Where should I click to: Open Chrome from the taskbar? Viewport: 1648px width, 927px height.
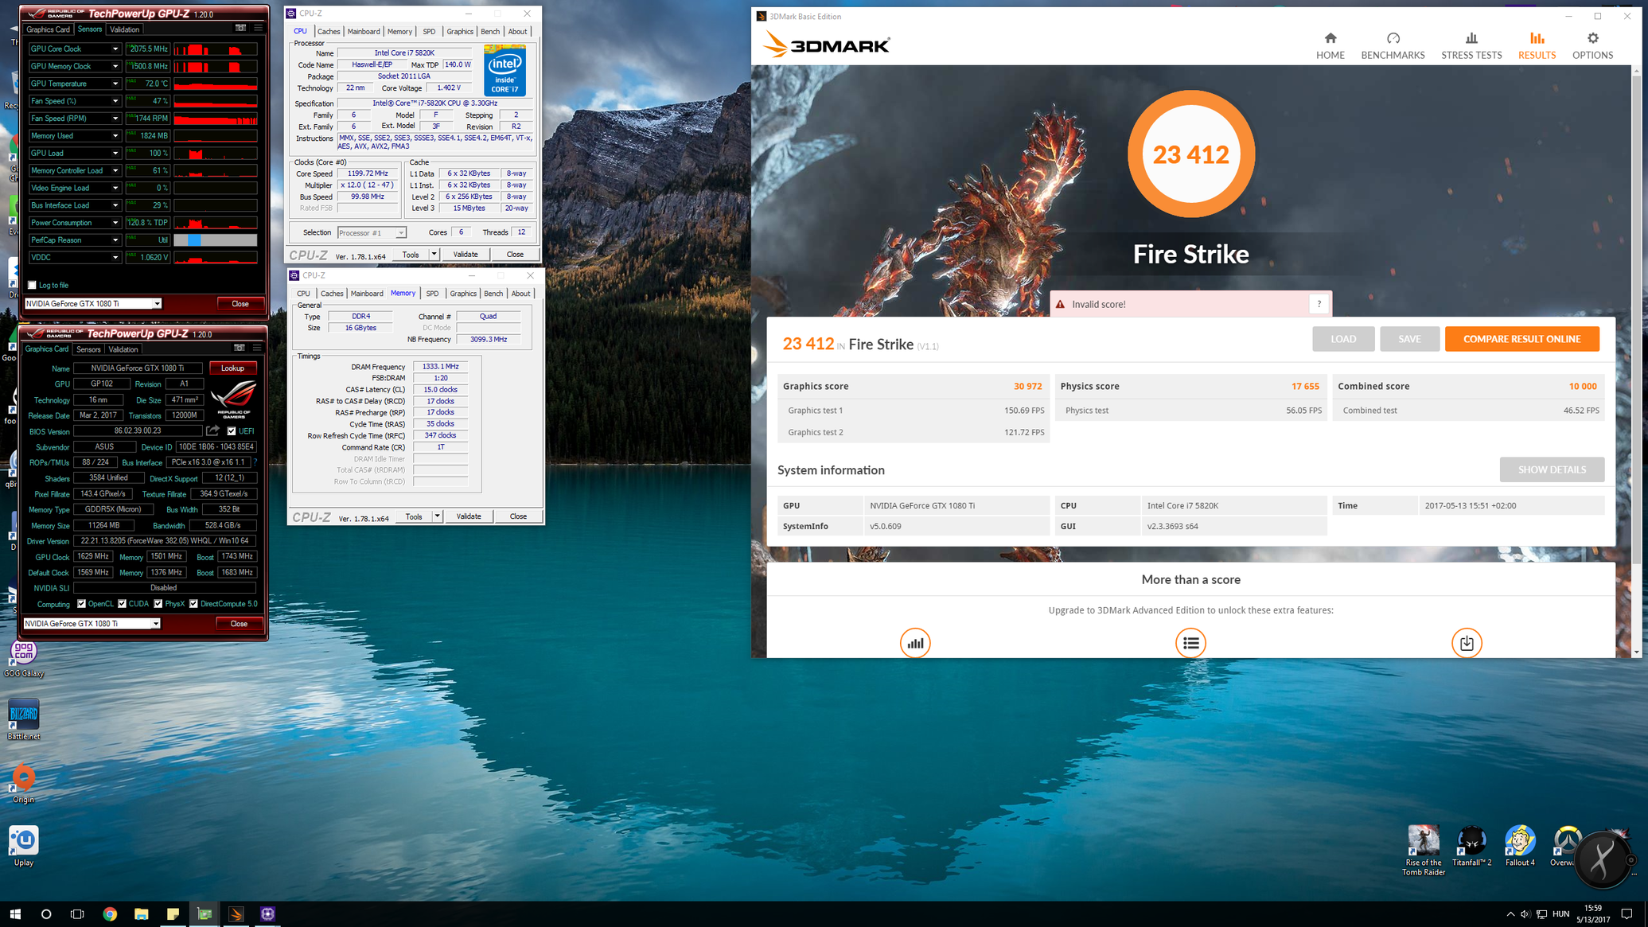[x=110, y=913]
